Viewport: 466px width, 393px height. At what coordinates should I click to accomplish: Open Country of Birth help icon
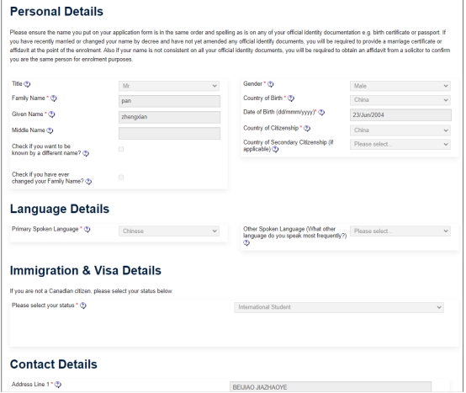coord(291,98)
